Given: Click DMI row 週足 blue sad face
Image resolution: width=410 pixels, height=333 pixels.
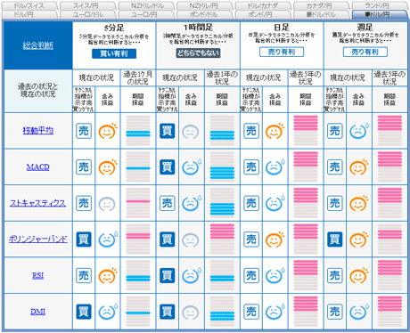Looking at the screenshot, I should point(358,312).
